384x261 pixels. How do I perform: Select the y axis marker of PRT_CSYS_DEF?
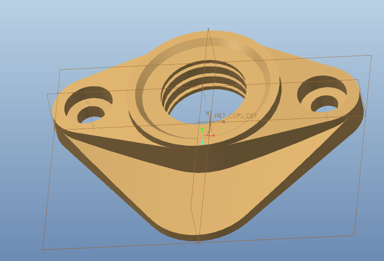[207, 113]
